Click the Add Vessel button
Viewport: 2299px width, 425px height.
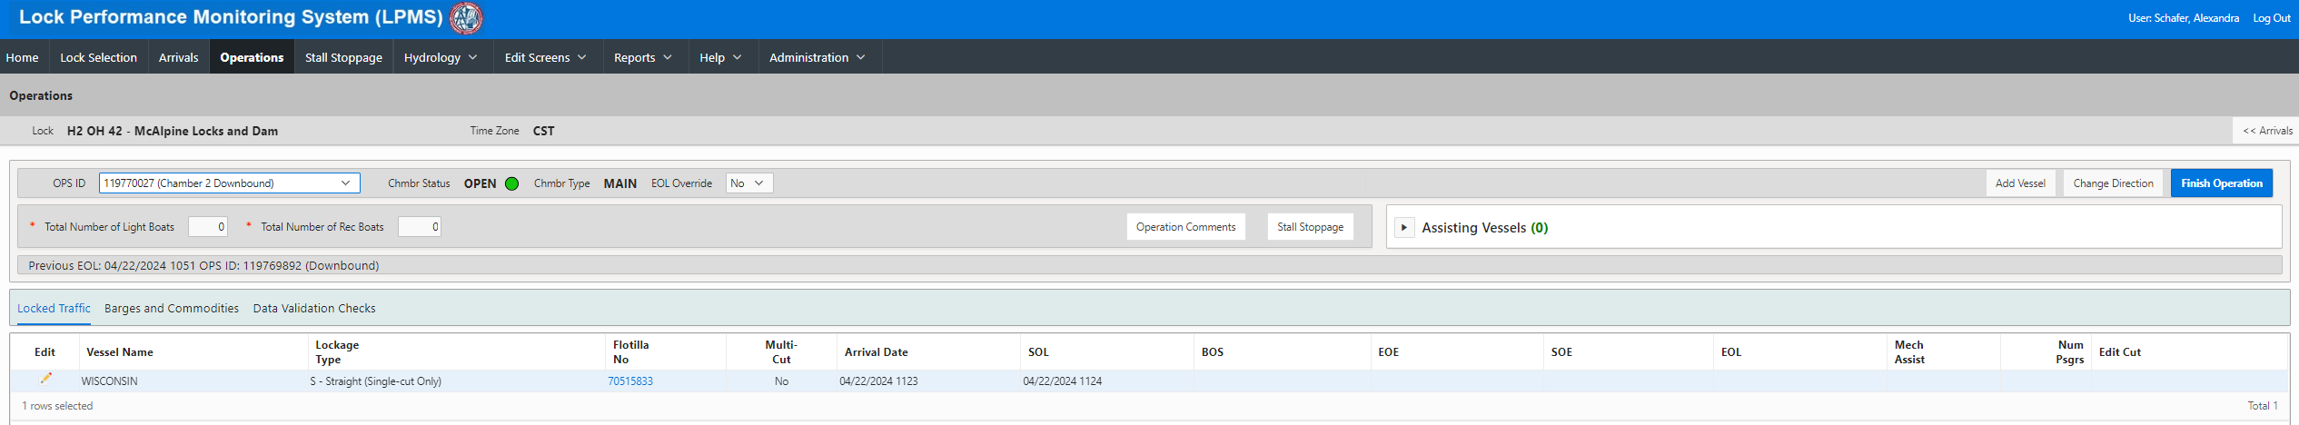(2020, 183)
